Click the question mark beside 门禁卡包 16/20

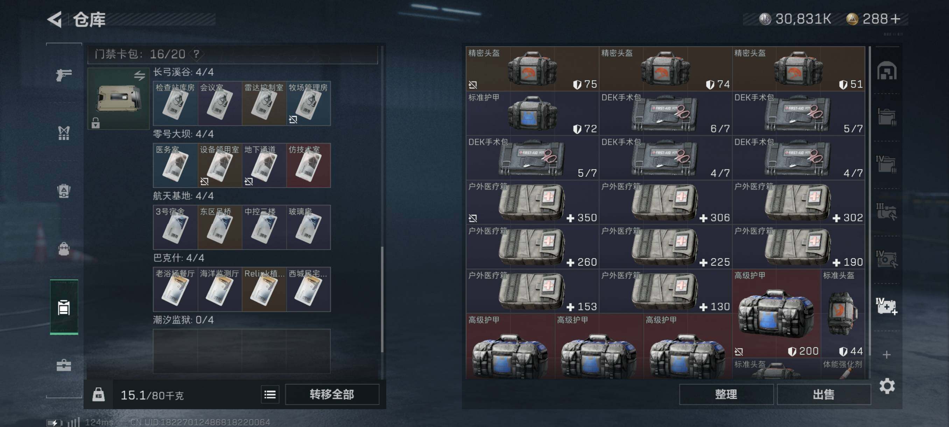coord(196,54)
